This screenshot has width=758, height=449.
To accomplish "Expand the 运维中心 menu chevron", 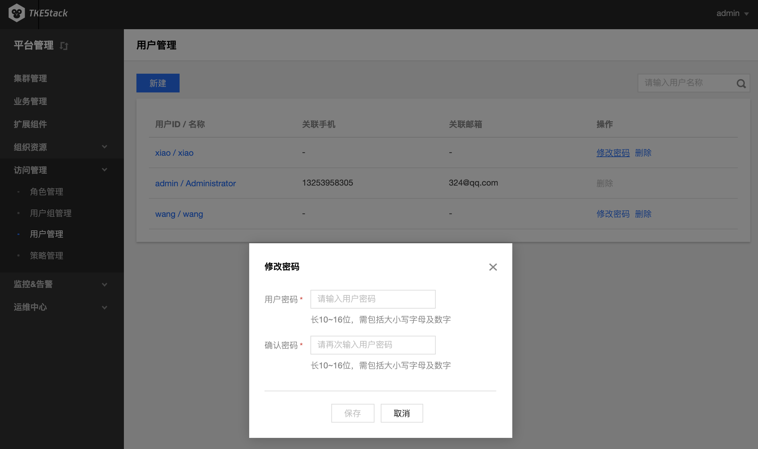I will tap(104, 308).
